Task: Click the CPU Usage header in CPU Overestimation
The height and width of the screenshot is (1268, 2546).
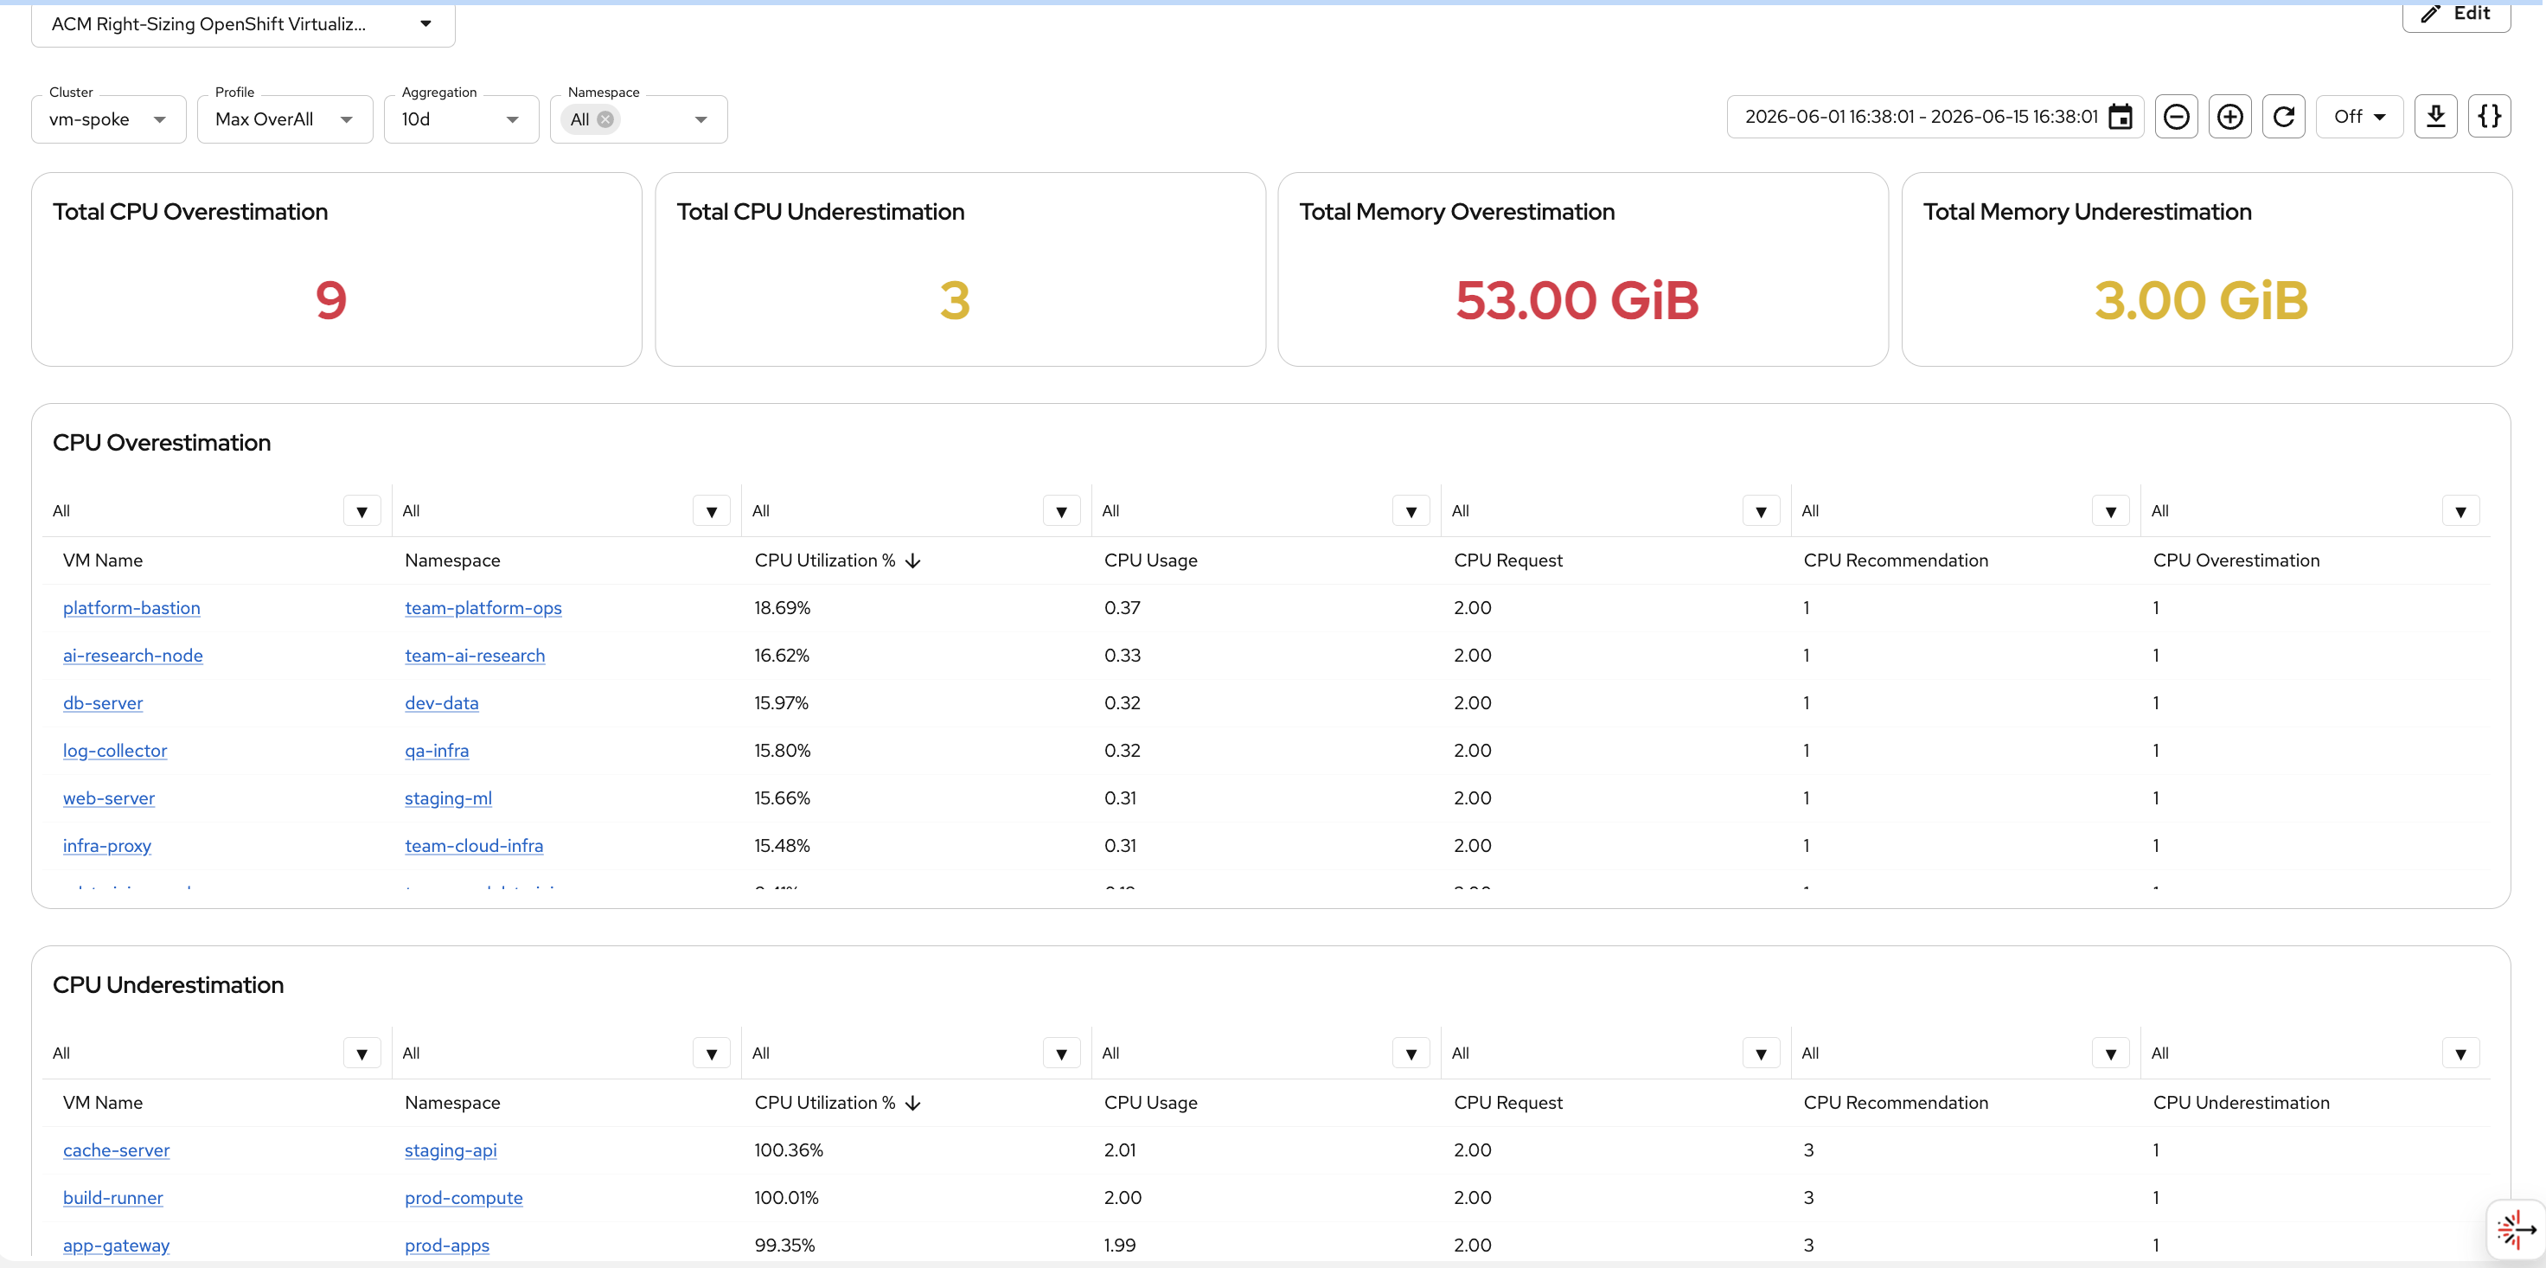Action: coord(1150,560)
